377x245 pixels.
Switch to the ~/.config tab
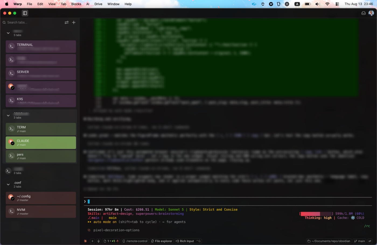(41, 198)
